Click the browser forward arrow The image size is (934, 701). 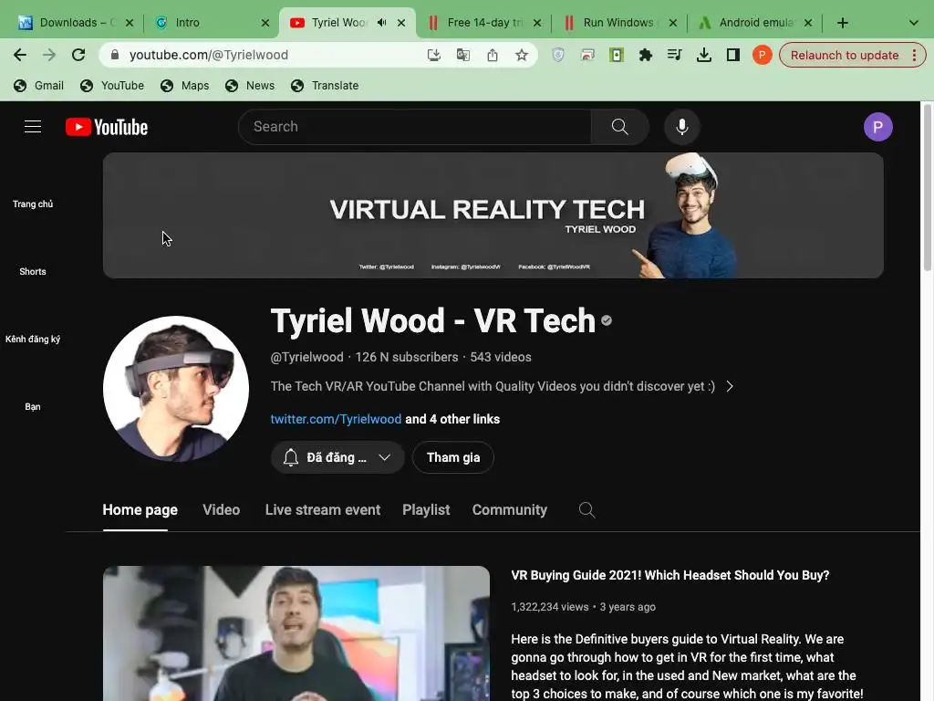coord(49,55)
